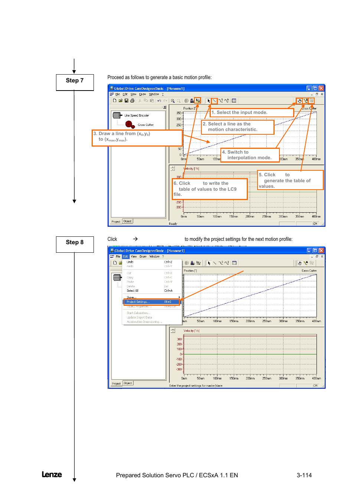Click Redo arrow icon in Step 7 window
The height and width of the screenshot is (501, 354).
[165, 101]
